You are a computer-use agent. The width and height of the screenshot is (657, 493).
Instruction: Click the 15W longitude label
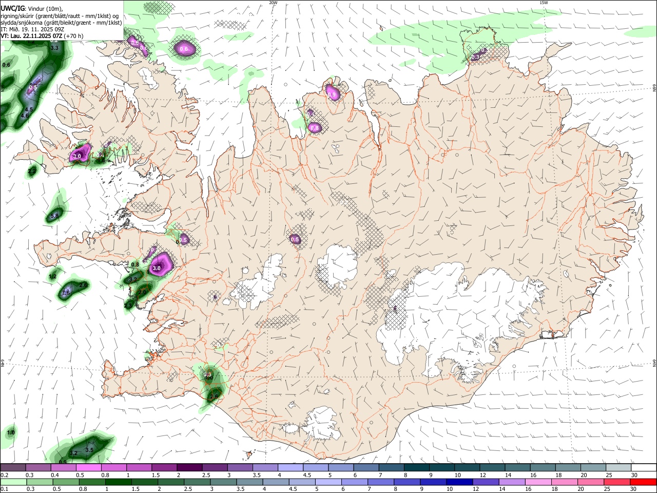point(544,3)
